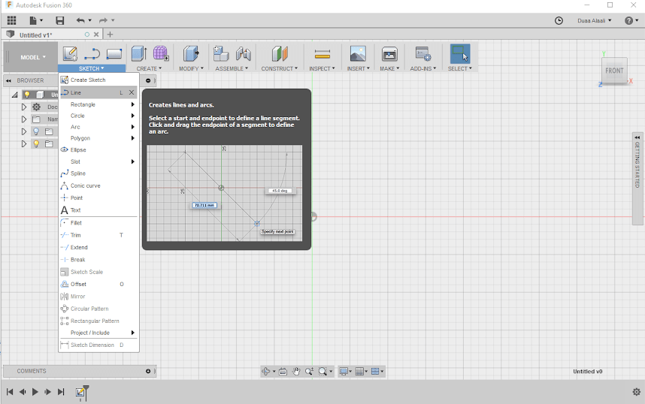Click the FRONT face of ViewCube
This screenshot has height=404, width=645.
614,71
